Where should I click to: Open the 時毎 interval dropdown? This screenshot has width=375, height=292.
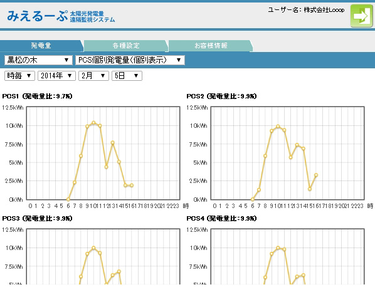point(19,76)
